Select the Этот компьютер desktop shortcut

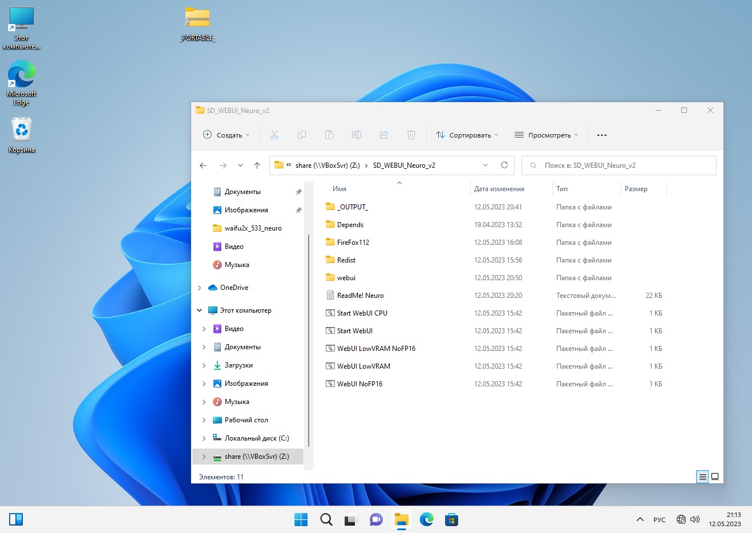22,29
